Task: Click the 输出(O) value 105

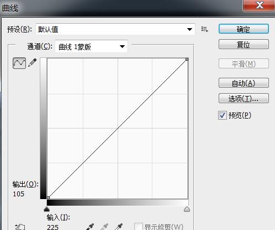Action: click(18, 194)
